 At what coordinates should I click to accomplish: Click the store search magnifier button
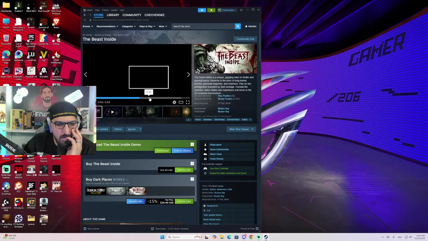pyautogui.click(x=238, y=26)
